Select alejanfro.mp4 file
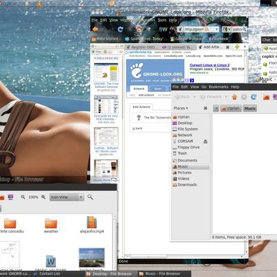 tap(92, 224)
